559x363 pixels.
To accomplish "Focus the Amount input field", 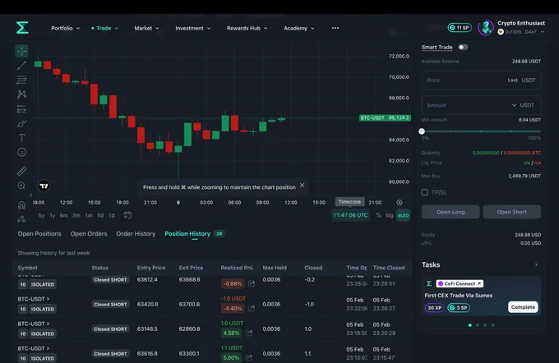I will tap(481, 105).
